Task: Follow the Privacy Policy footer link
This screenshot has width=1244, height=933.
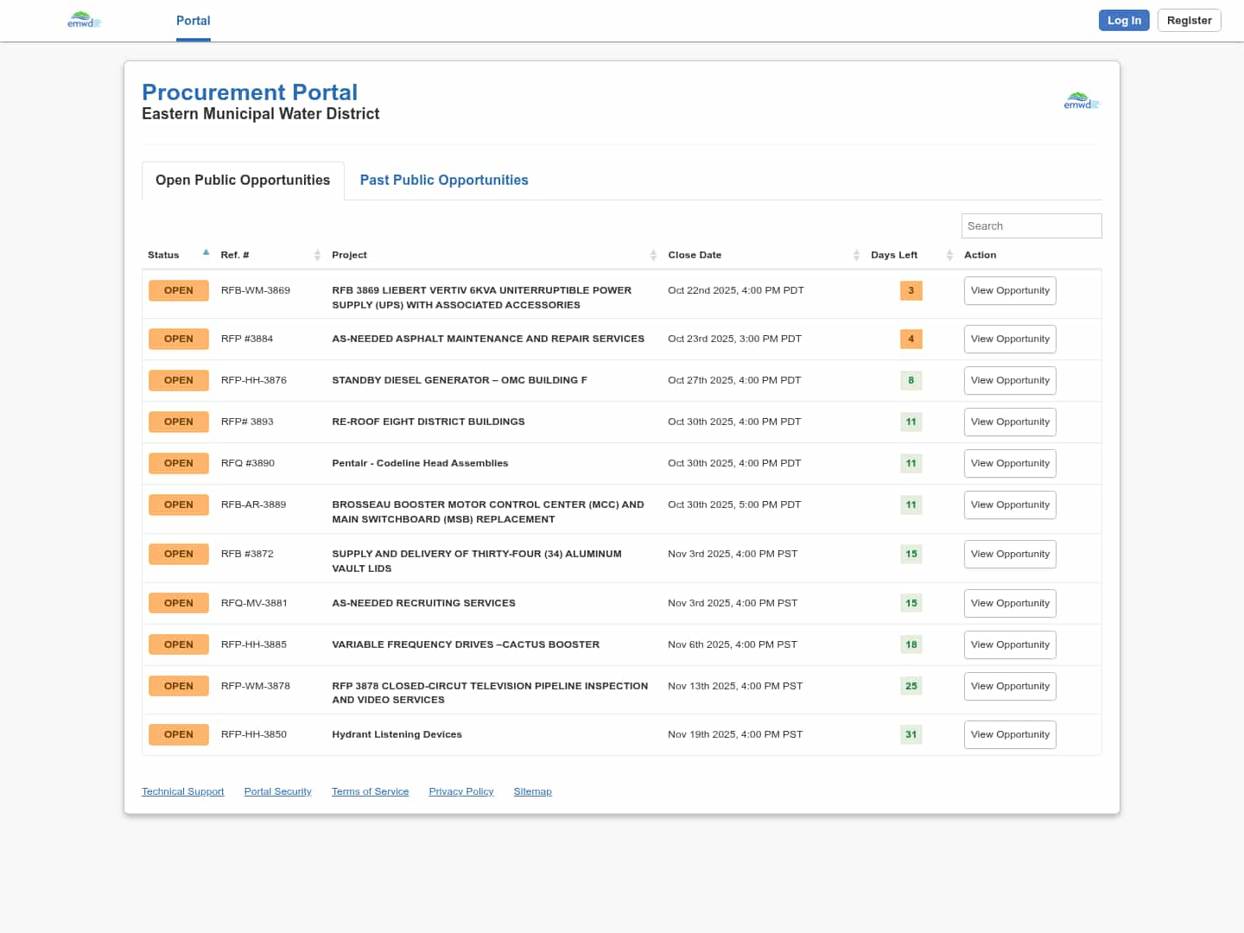Action: point(460,792)
